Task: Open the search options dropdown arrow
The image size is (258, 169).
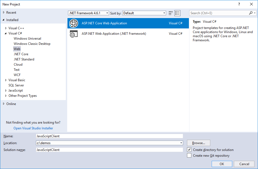Action: tap(255, 13)
